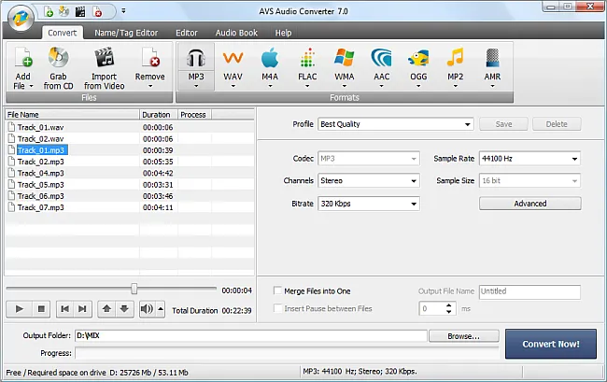The image size is (607, 382).
Task: Skip to next track
Action: pos(82,309)
